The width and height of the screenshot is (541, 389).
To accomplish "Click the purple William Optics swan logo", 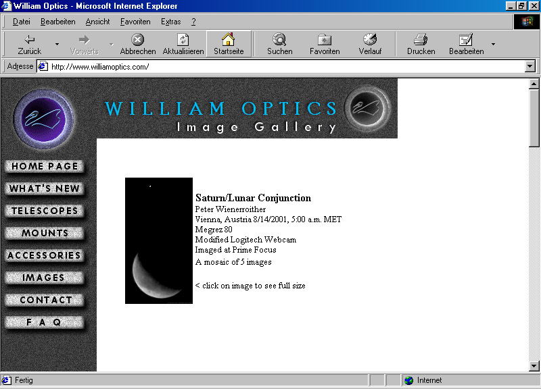I will 43,119.
